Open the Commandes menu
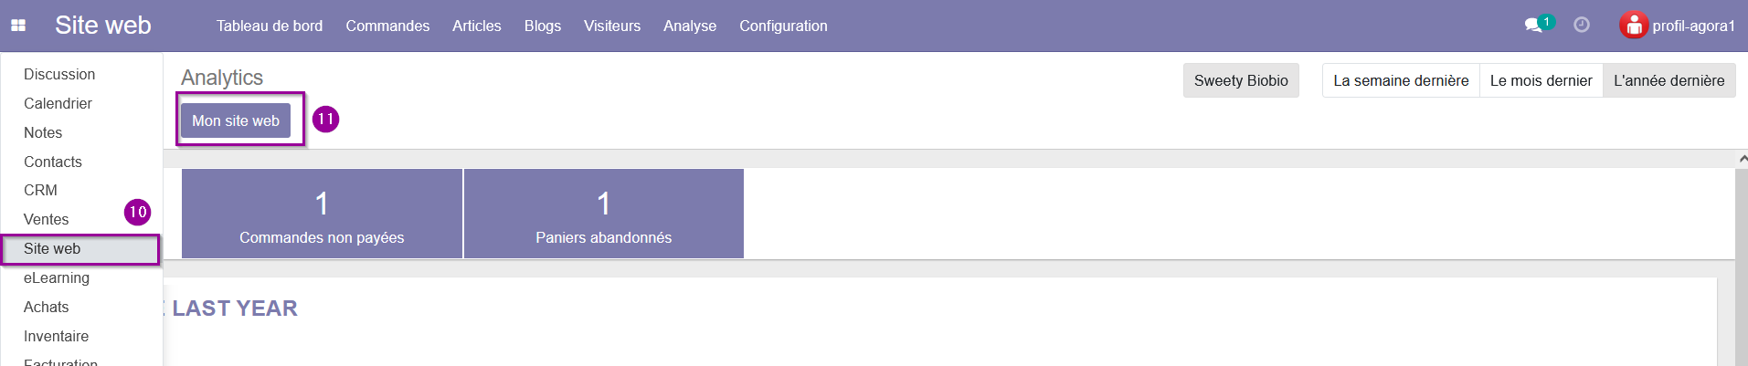This screenshot has width=1748, height=366. click(387, 26)
